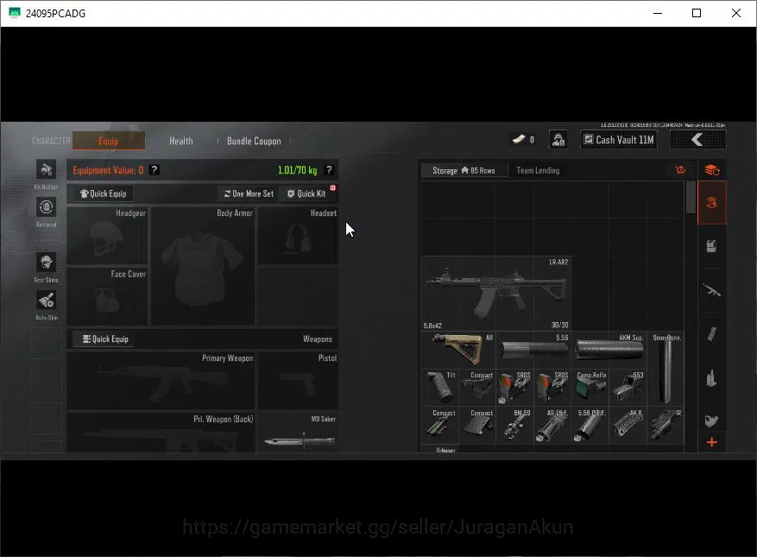Open the Retrieval icon in sidebar

pos(46,207)
